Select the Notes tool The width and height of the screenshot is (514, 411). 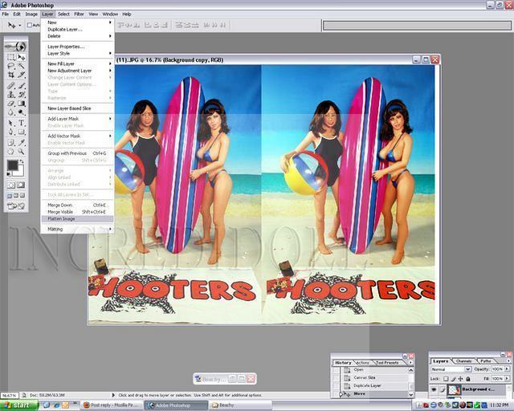click(11, 143)
